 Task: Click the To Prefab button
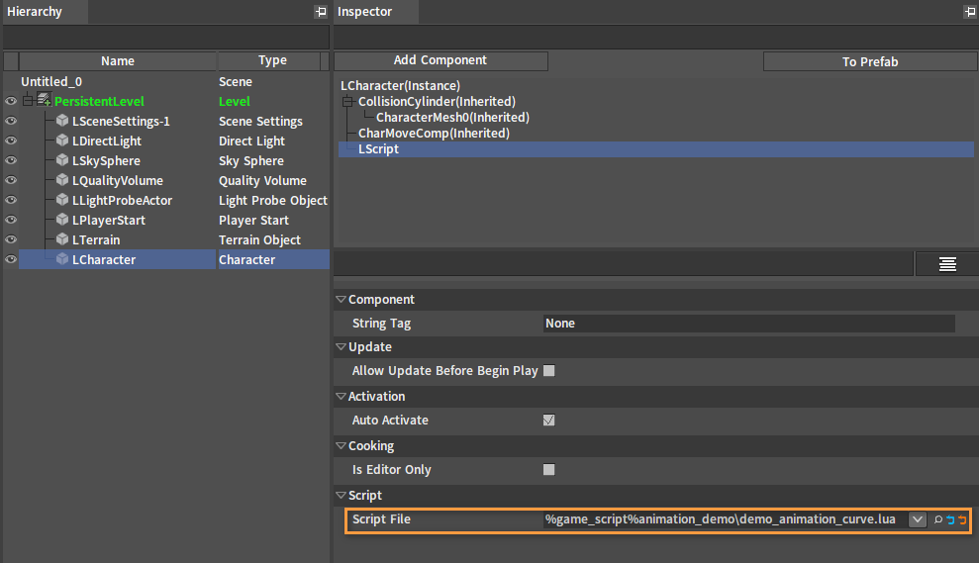click(870, 61)
